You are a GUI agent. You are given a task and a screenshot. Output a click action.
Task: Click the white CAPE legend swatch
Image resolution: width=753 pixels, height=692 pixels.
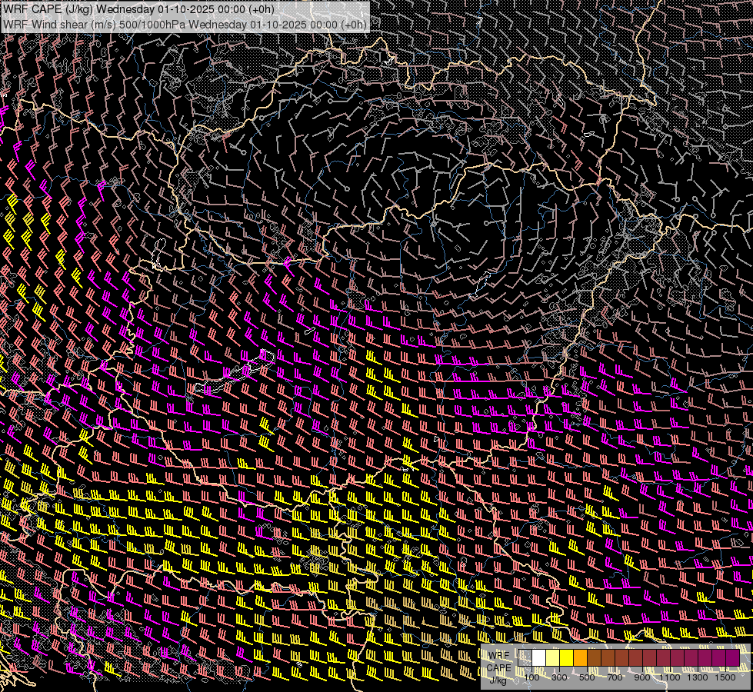tap(539, 658)
